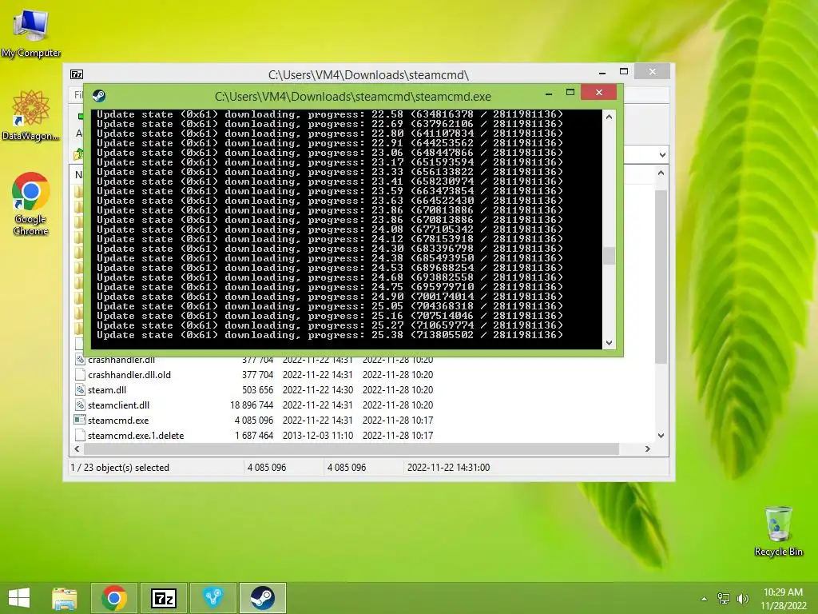Click the steamcmd.exe file icon
818x614 pixels.
pos(80,420)
